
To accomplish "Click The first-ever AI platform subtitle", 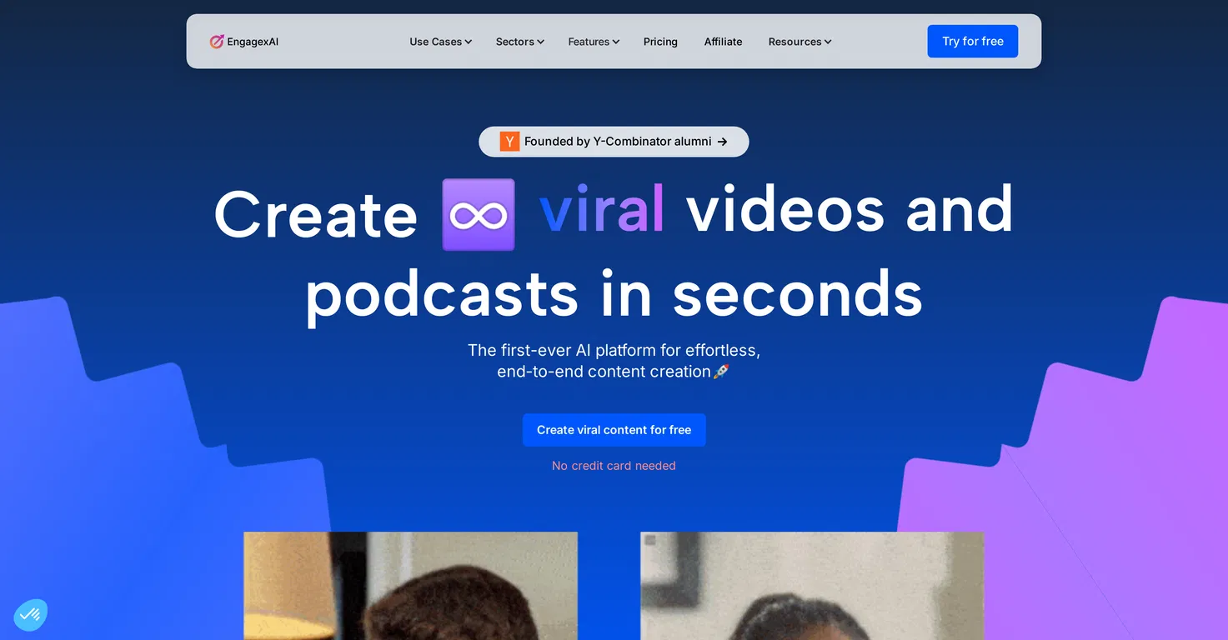I will pos(614,361).
